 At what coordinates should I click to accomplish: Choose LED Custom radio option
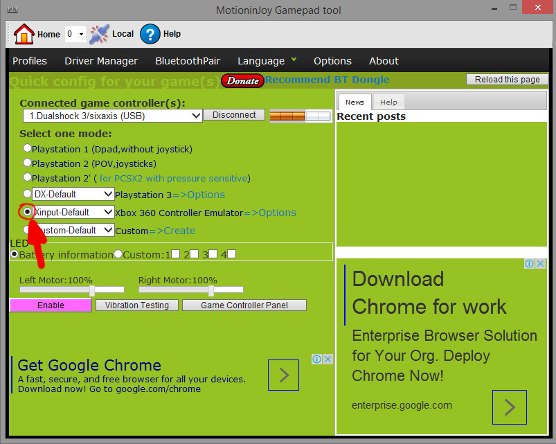[118, 254]
